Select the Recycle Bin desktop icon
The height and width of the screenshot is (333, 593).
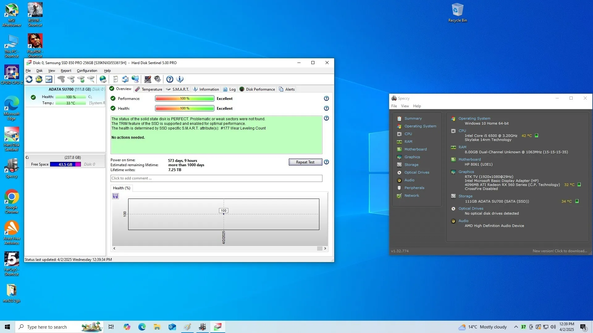[457, 13]
